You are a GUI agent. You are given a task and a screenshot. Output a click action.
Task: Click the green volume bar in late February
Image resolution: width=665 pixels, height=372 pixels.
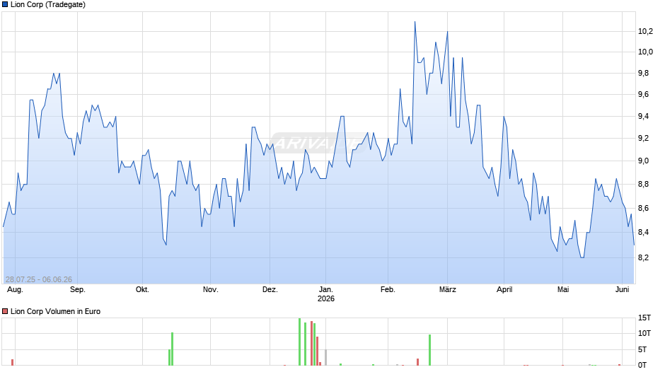point(429,350)
